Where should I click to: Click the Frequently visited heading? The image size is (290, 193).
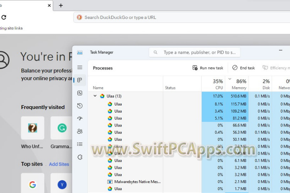click(x=43, y=107)
